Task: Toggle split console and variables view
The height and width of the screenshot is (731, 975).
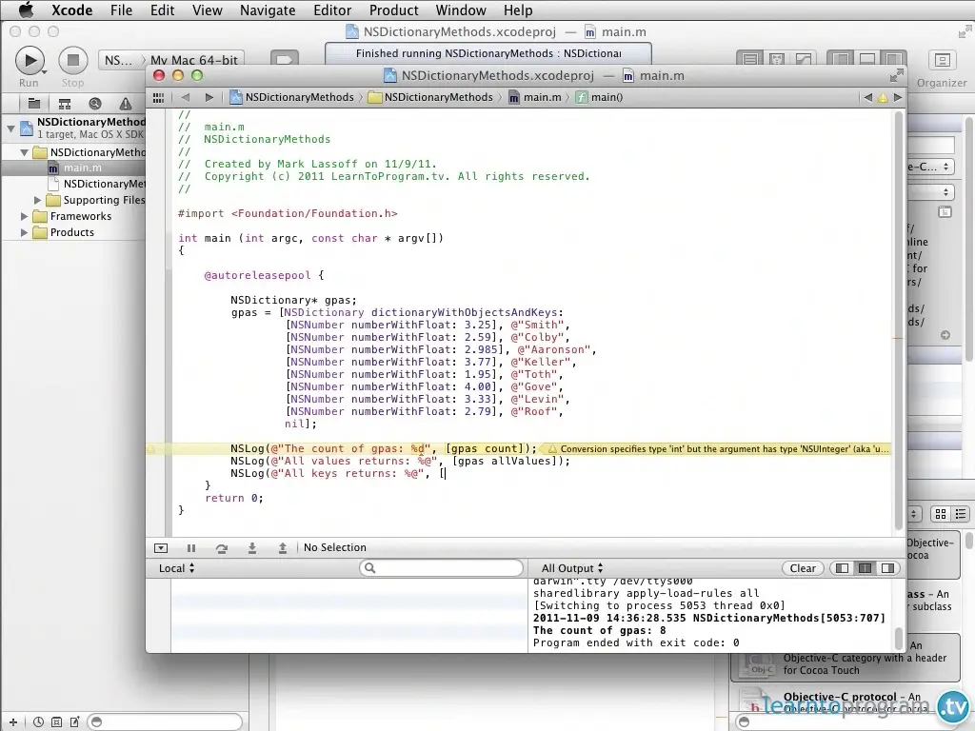Action: 865,568
